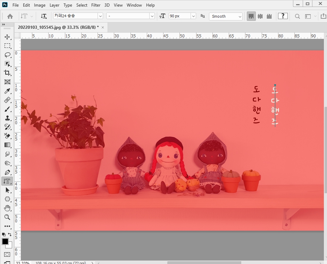Select the Eyedropper tool
Screen dimensions: 327x264
7,91
